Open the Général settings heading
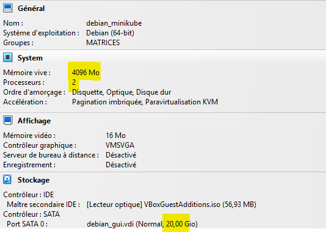The width and height of the screenshot is (326, 232). point(31,9)
